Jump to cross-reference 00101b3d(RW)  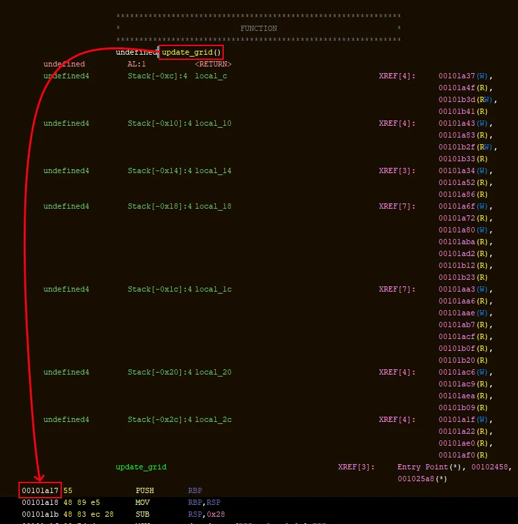click(x=467, y=99)
